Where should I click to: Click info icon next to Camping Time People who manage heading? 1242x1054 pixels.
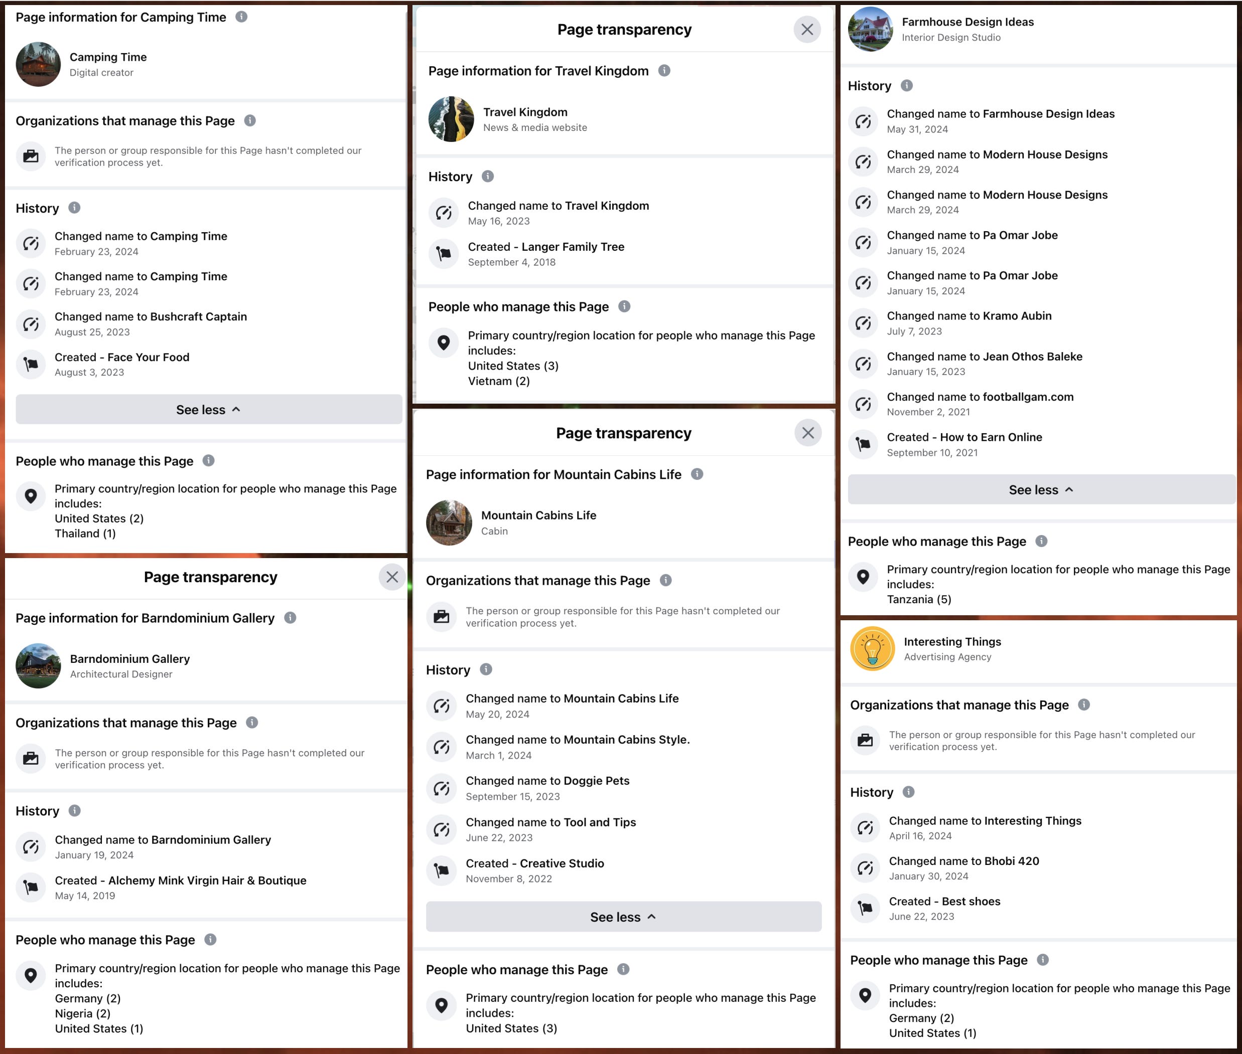208,461
